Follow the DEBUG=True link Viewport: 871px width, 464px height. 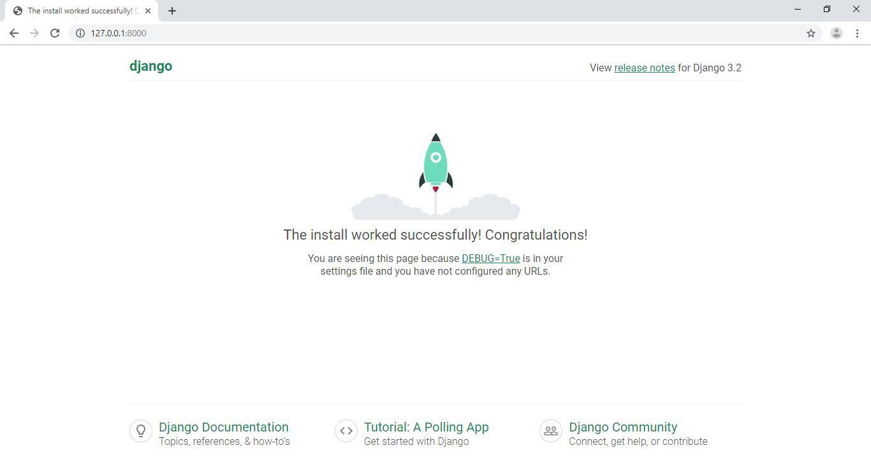tap(490, 258)
